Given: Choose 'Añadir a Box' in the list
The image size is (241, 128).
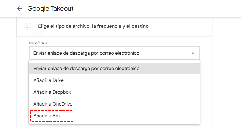Looking at the screenshot, I should coord(47,116).
